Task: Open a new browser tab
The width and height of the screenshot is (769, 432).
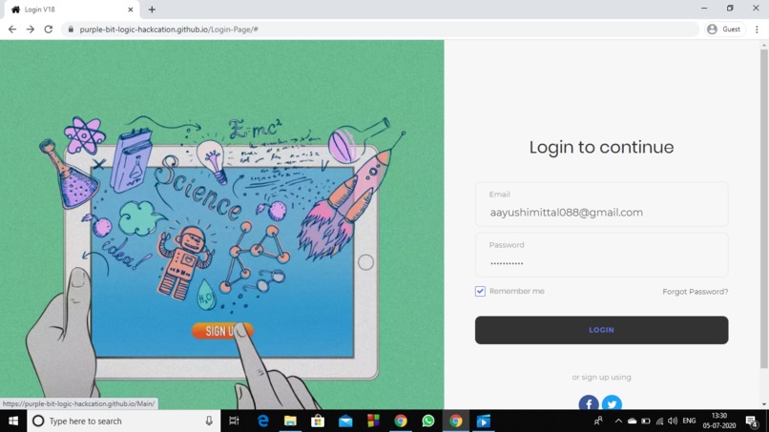Action: [152, 10]
